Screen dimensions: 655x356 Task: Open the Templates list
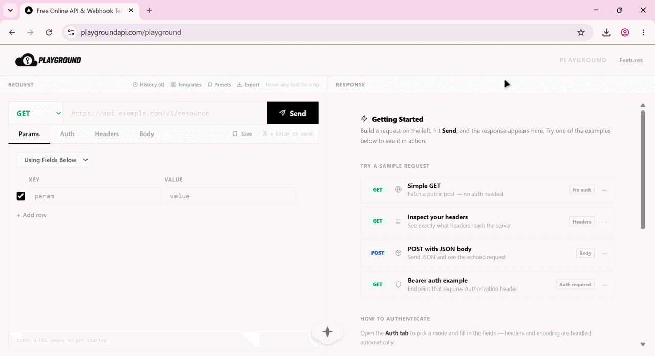pyautogui.click(x=186, y=85)
